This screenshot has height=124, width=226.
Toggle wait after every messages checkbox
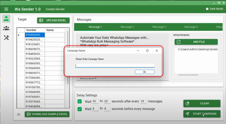[x=80, y=101]
